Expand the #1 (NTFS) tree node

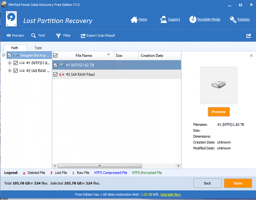point(10,63)
